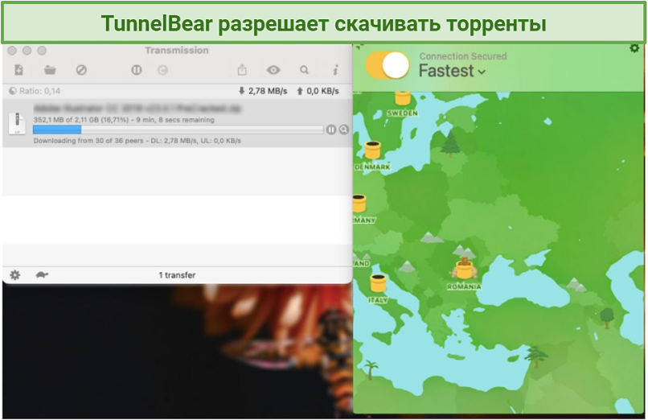This screenshot has width=648, height=420.
Task: Click the '1 transfer' status text
Action: tap(177, 275)
